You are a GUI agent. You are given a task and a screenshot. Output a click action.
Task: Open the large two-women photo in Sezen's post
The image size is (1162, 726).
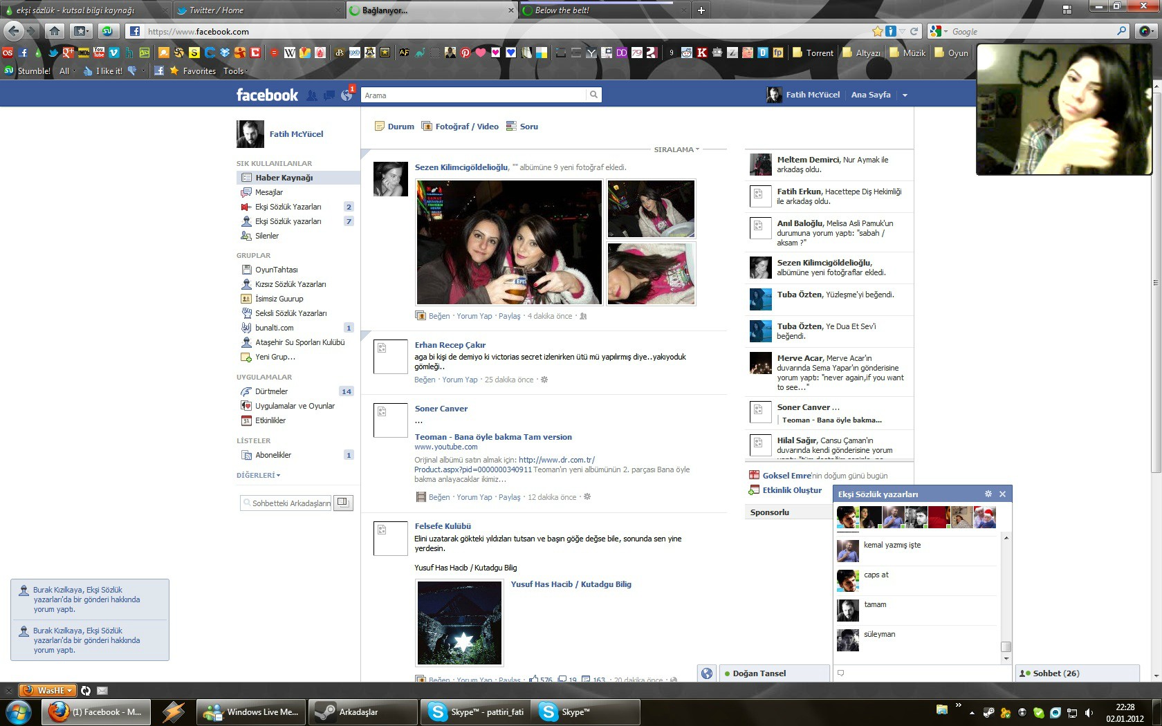pos(509,242)
